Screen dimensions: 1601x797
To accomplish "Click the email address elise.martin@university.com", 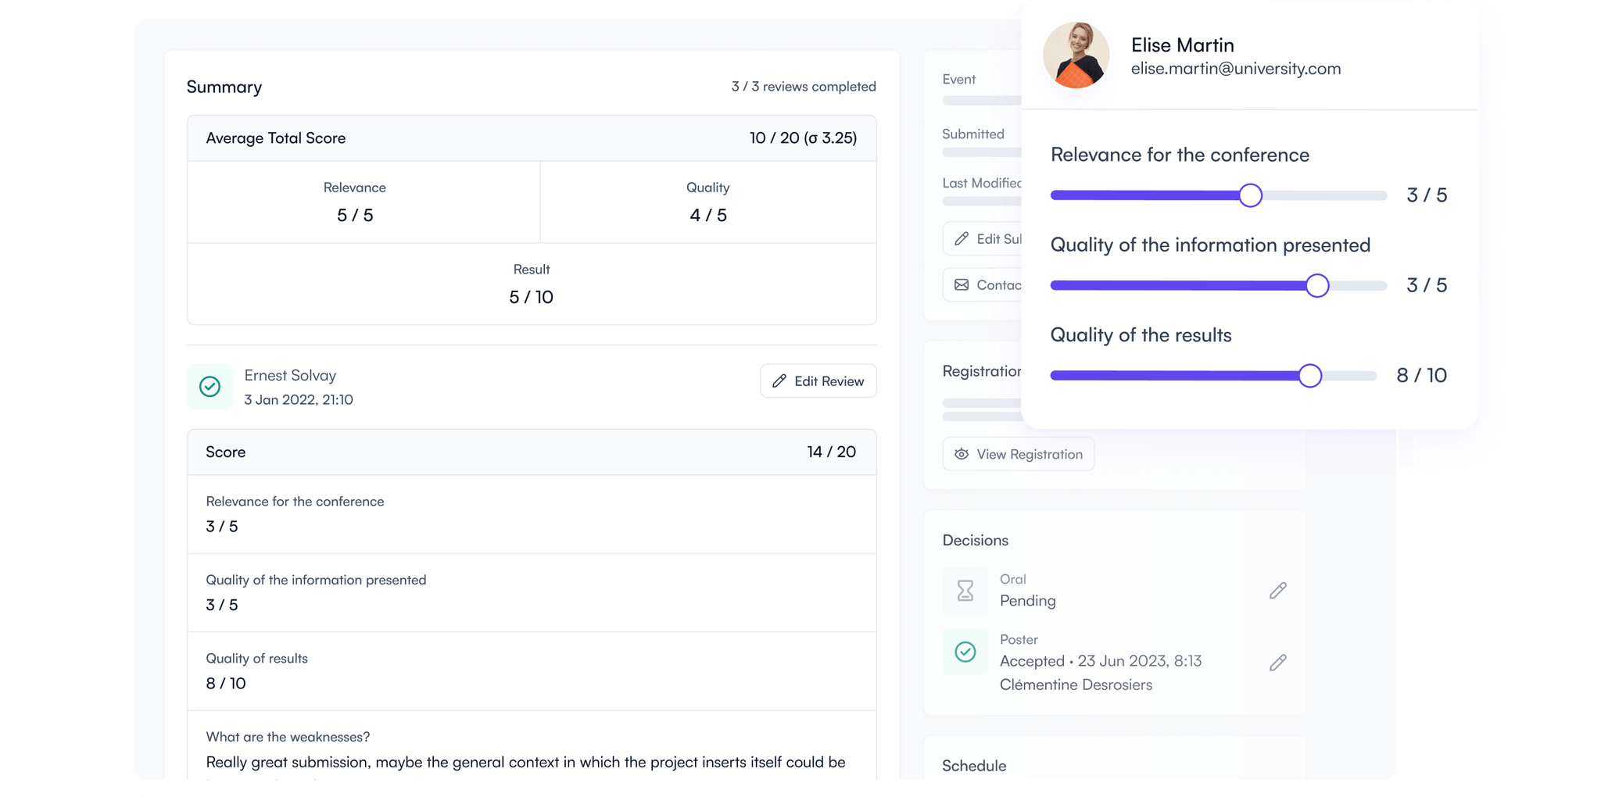I will pos(1236,69).
